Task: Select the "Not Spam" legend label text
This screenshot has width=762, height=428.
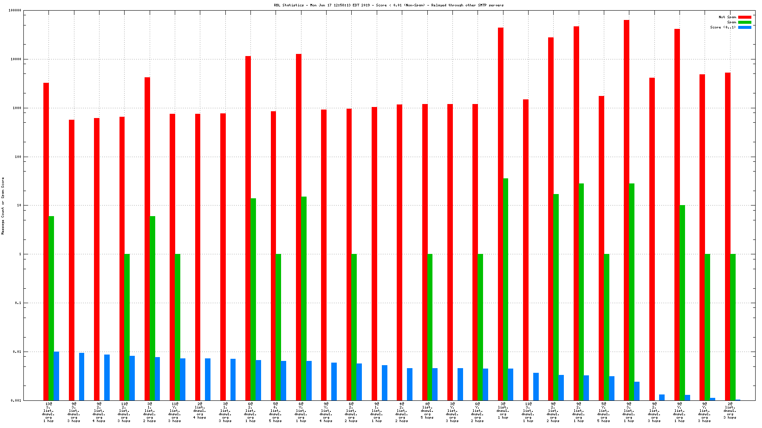Action: coord(727,17)
